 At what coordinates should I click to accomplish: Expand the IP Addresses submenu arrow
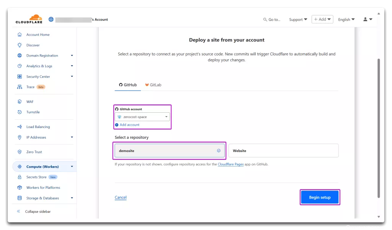[x=72, y=137]
